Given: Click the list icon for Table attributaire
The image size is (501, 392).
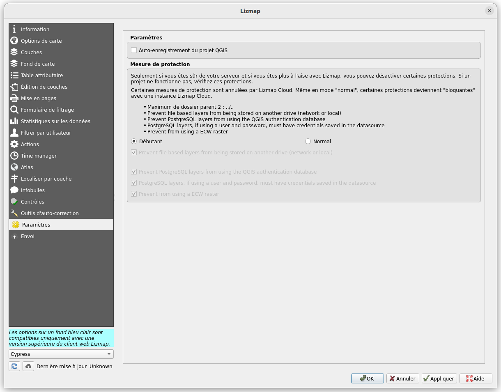Looking at the screenshot, I should [x=14, y=75].
